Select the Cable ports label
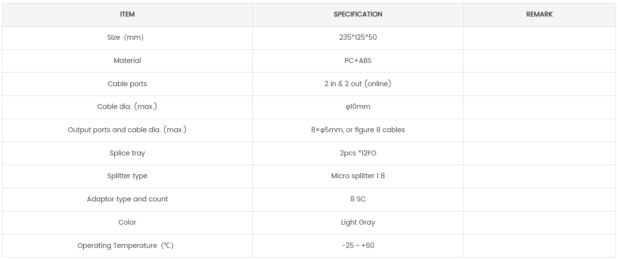618x260 pixels. (127, 84)
